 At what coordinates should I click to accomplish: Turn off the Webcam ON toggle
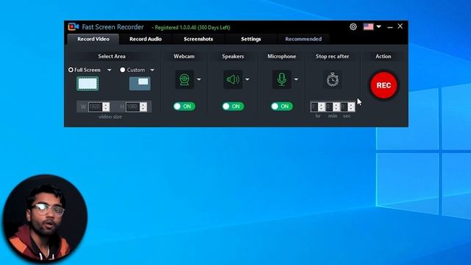tap(185, 106)
